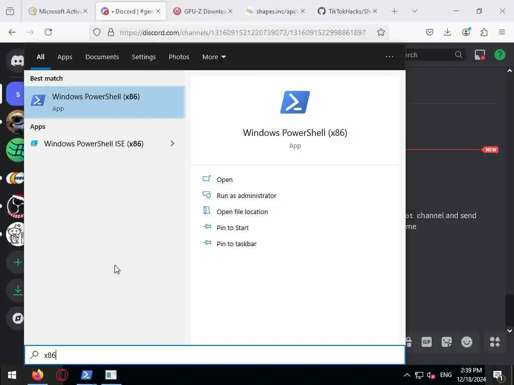
Task: Open a new browser tab
Action: [395, 12]
